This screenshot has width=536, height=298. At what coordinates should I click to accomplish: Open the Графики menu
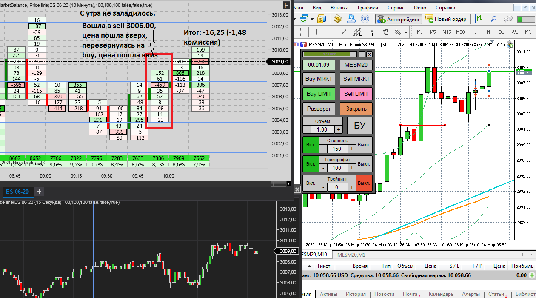point(368,8)
